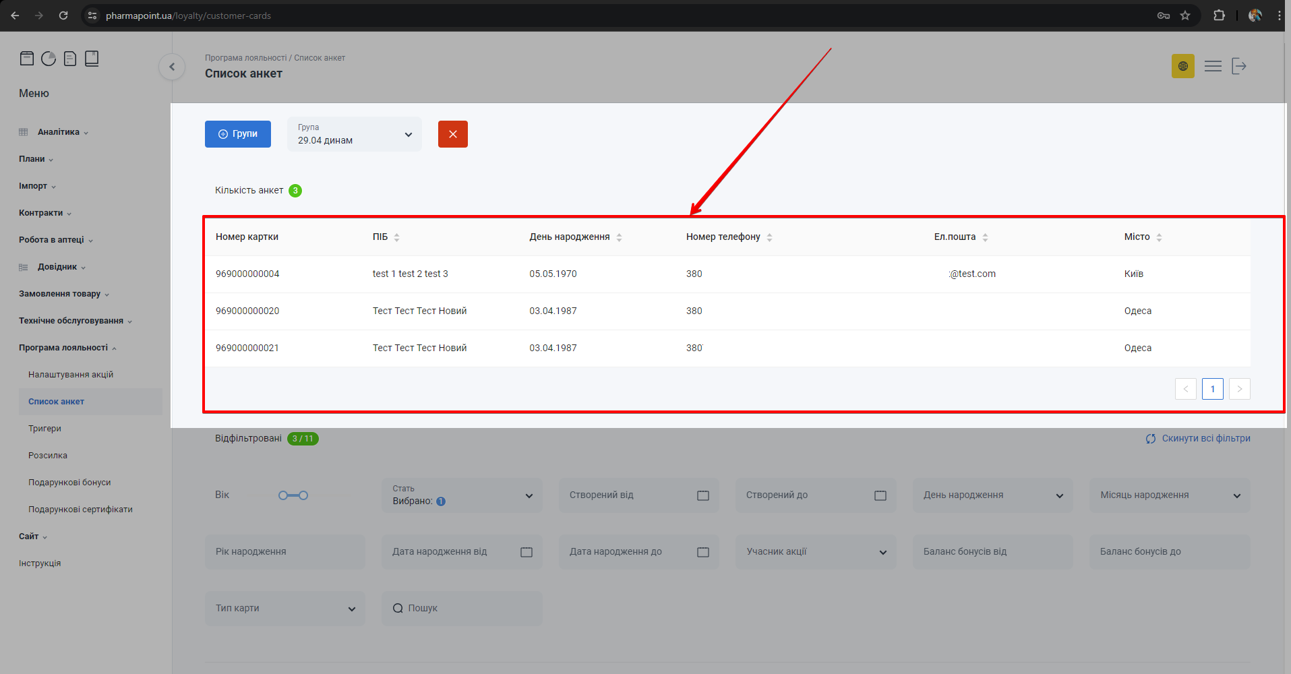Bookmark this page with the star icon

coord(1185,16)
